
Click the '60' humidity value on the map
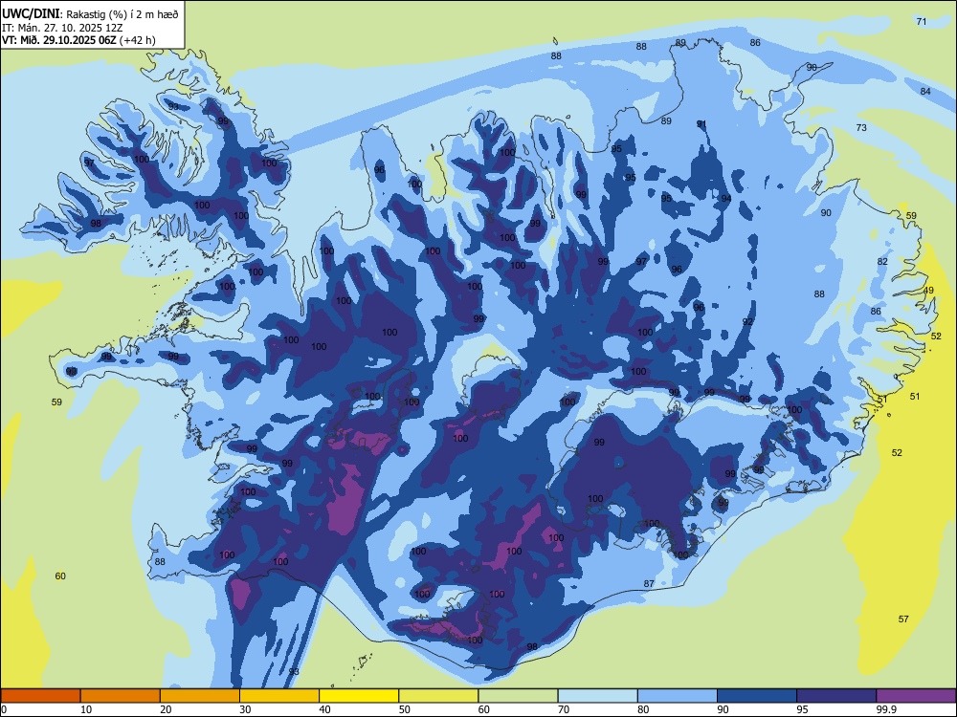[60, 576]
